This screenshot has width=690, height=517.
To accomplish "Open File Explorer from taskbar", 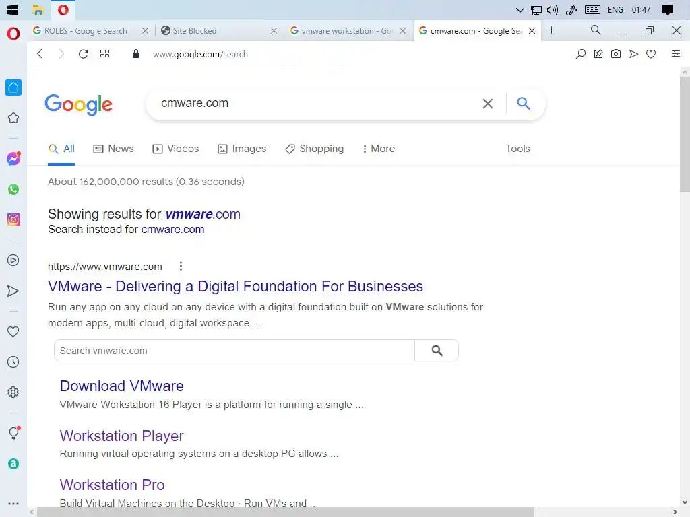I will click(x=38, y=9).
